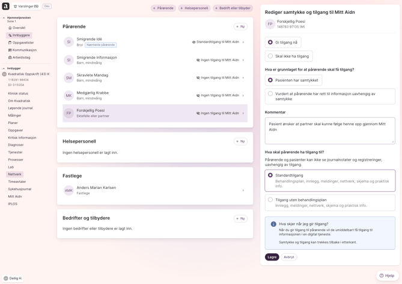This screenshot has width=402, height=284.
Task: Click the Lagre button
Action: (272, 257)
